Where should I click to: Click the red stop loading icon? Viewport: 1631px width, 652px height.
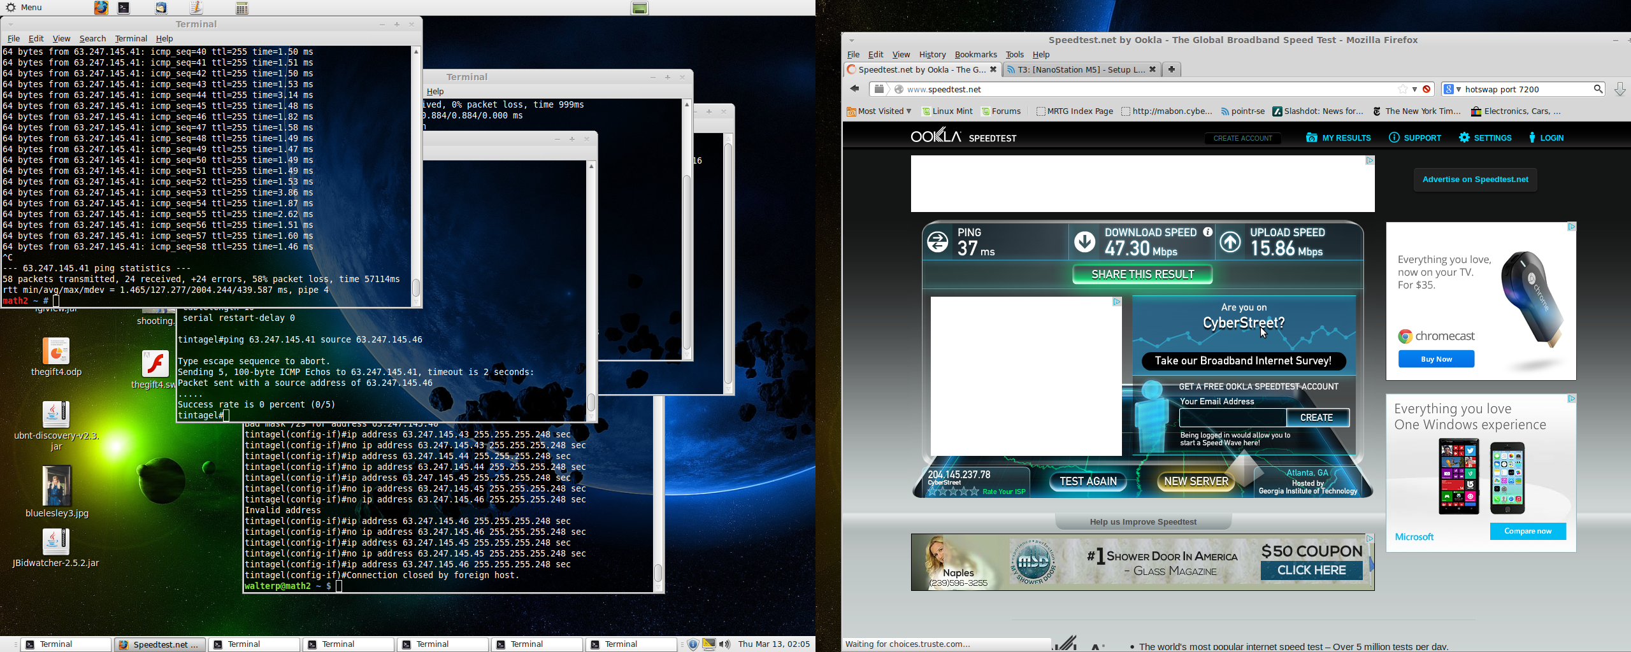pyautogui.click(x=1427, y=90)
